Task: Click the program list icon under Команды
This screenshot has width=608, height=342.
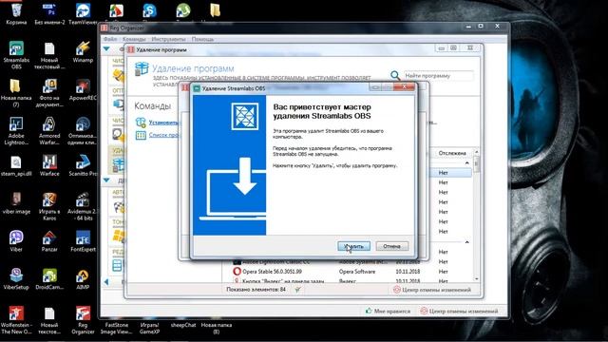Action: [141, 135]
